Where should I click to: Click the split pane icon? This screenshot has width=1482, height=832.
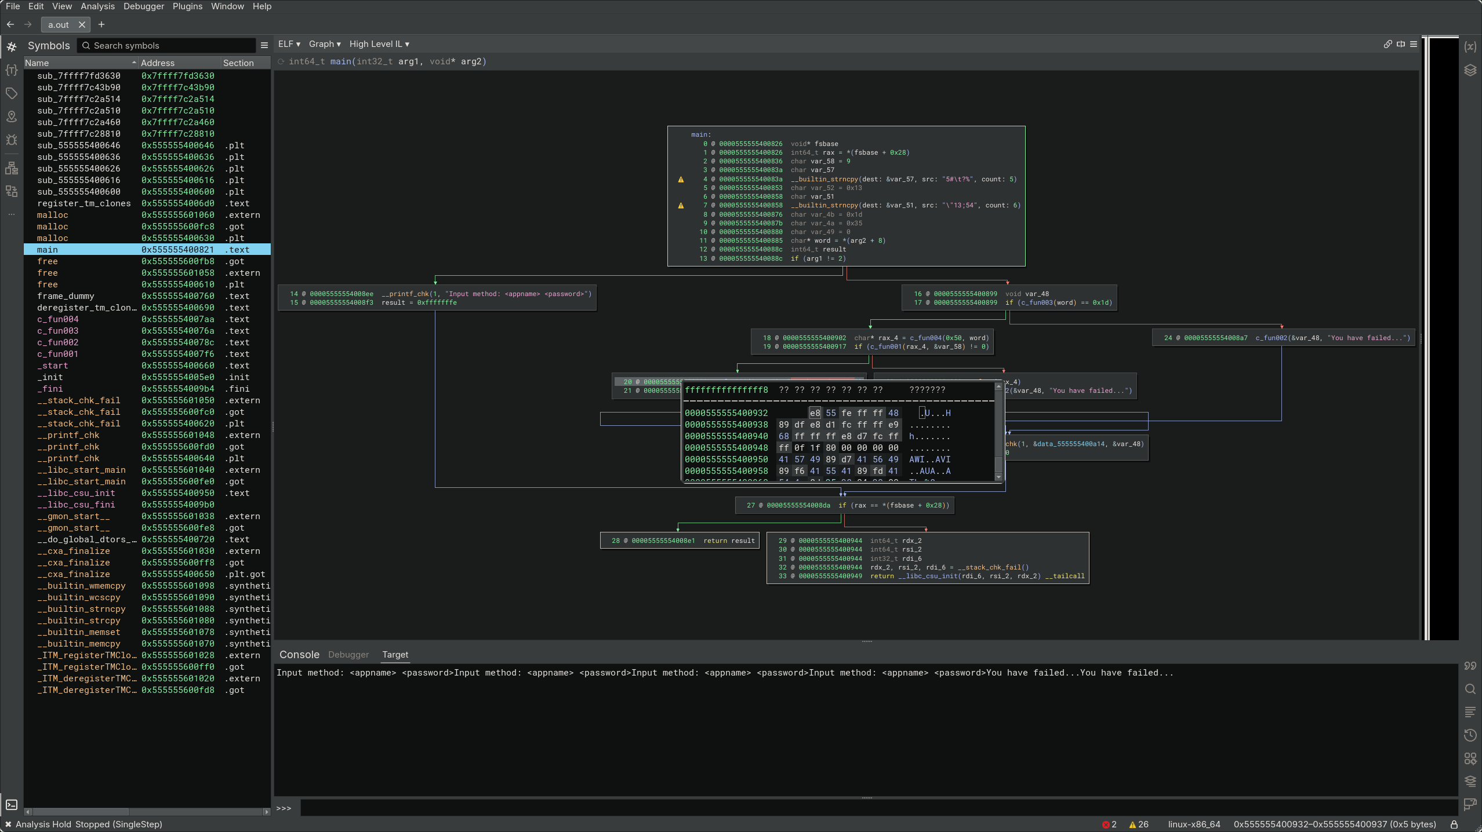1401,44
